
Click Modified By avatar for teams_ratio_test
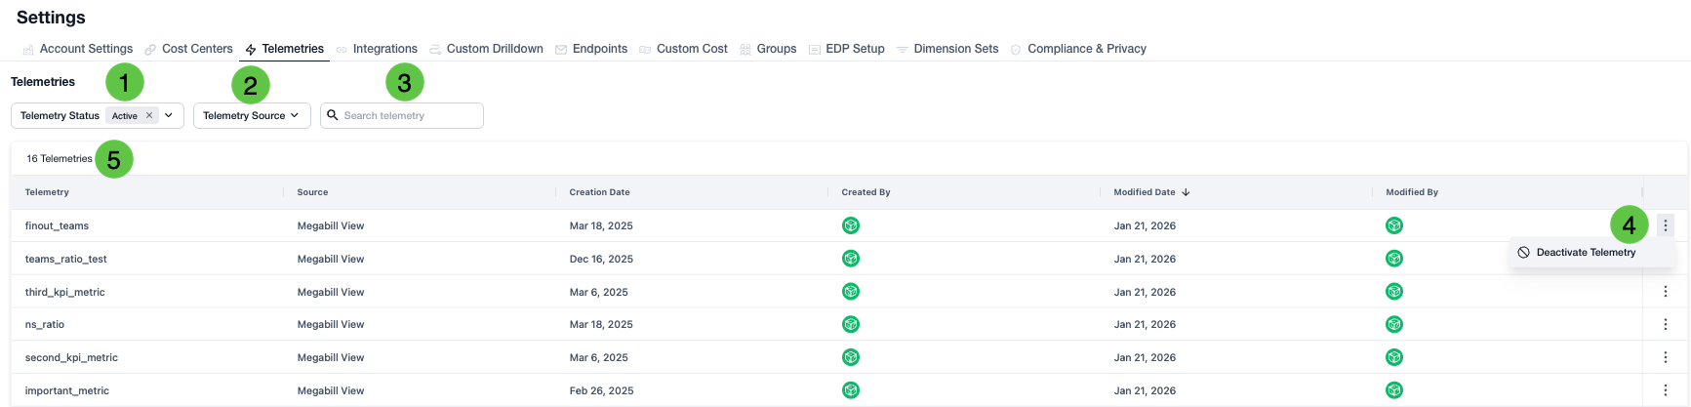[1394, 259]
